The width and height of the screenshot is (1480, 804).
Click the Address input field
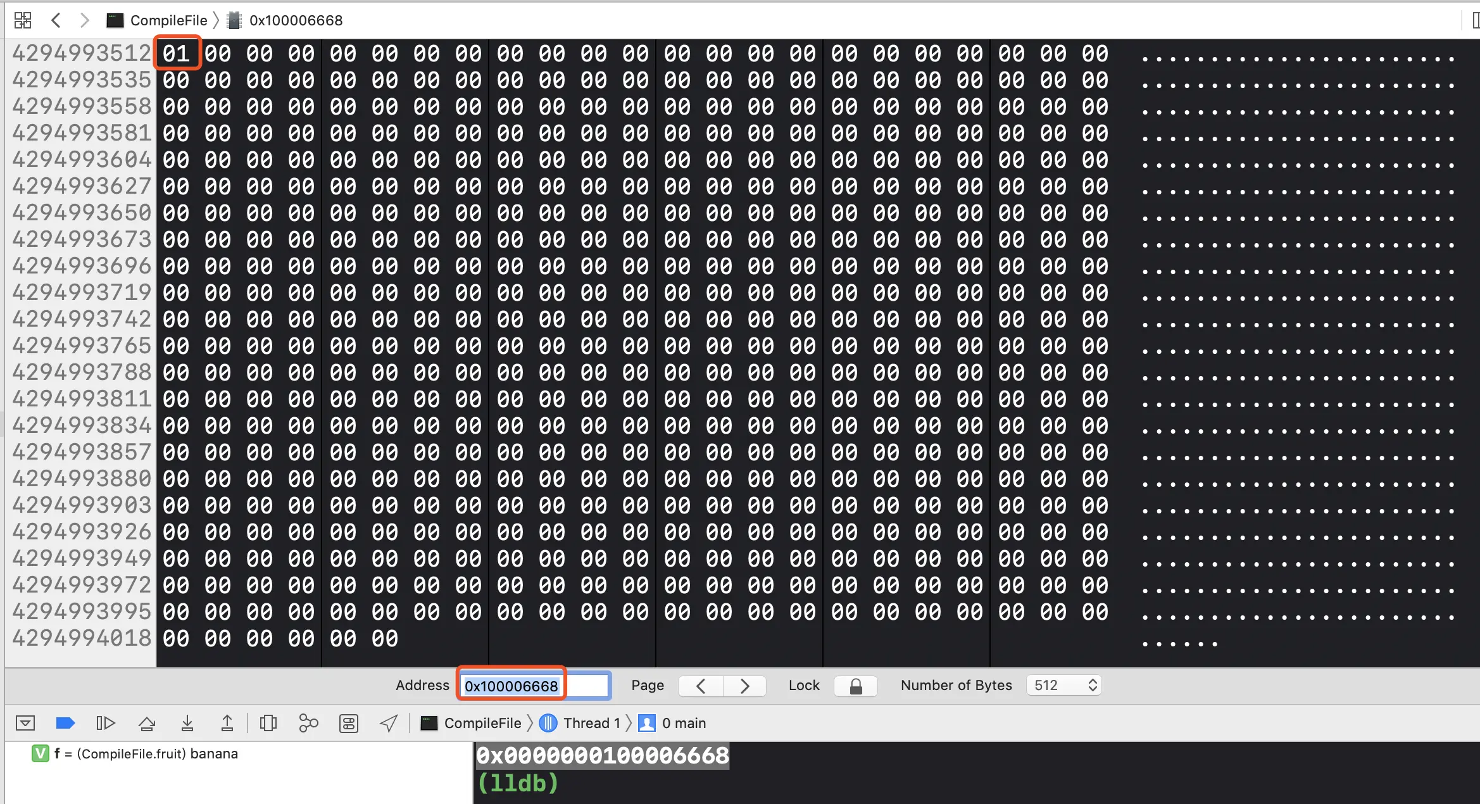[x=535, y=686]
